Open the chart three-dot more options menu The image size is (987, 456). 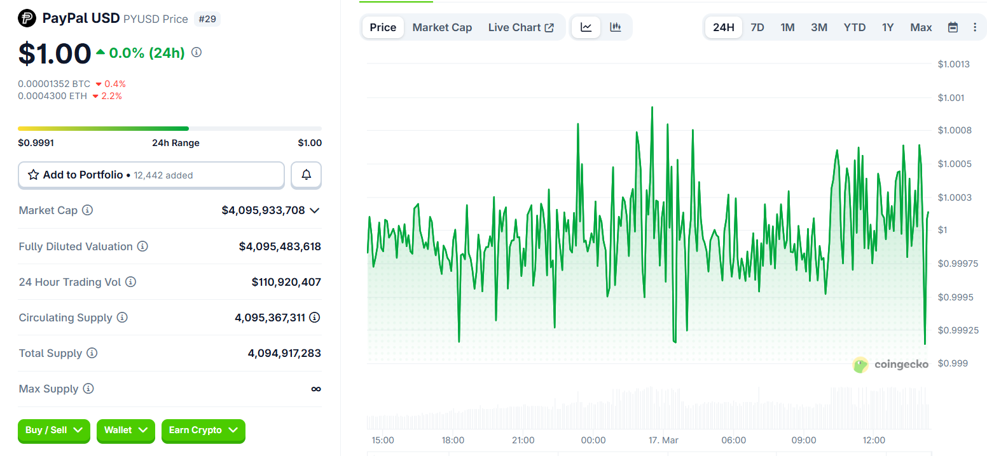pyautogui.click(x=975, y=27)
